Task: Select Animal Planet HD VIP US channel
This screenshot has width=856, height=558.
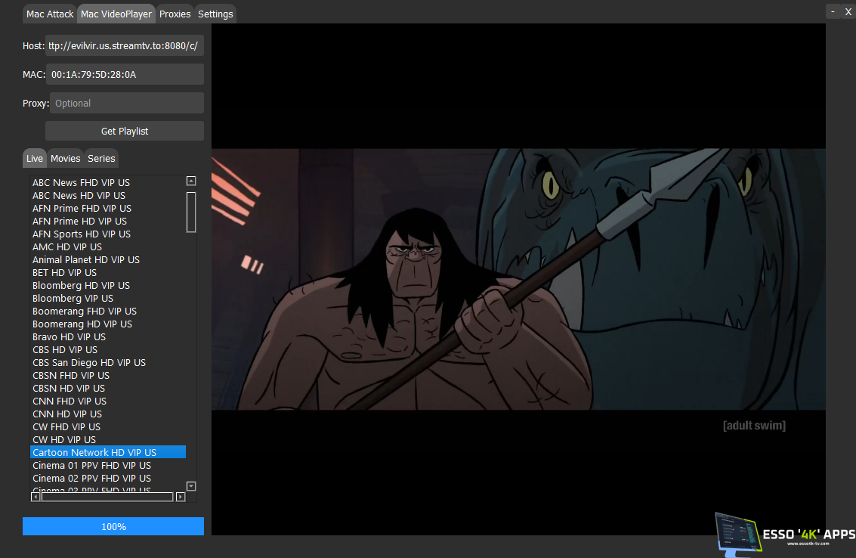Action: (86, 259)
